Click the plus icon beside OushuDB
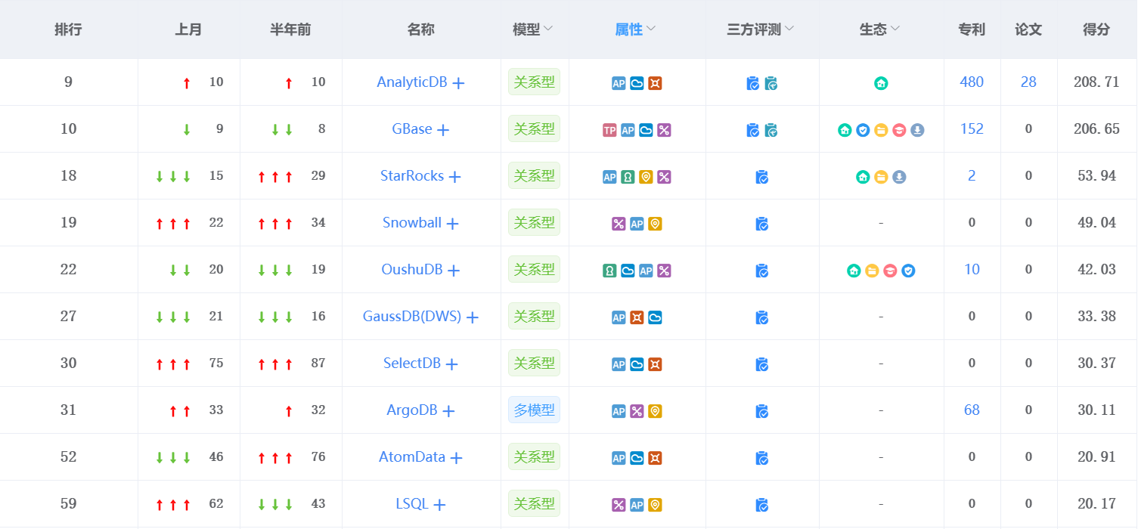This screenshot has width=1138, height=529. click(453, 271)
